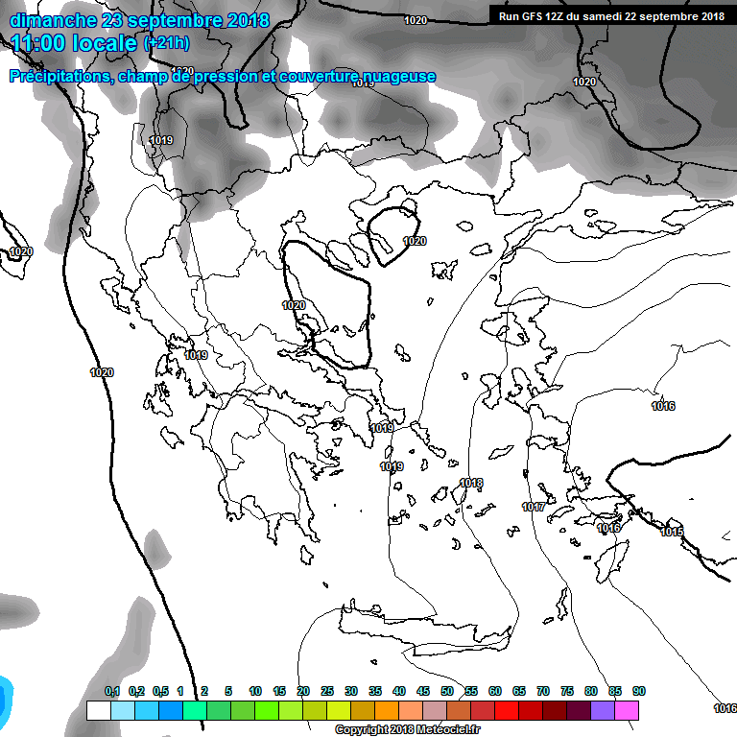The height and width of the screenshot is (737, 737).
Task: Click the legend value '30'
Action: pyautogui.click(x=351, y=691)
